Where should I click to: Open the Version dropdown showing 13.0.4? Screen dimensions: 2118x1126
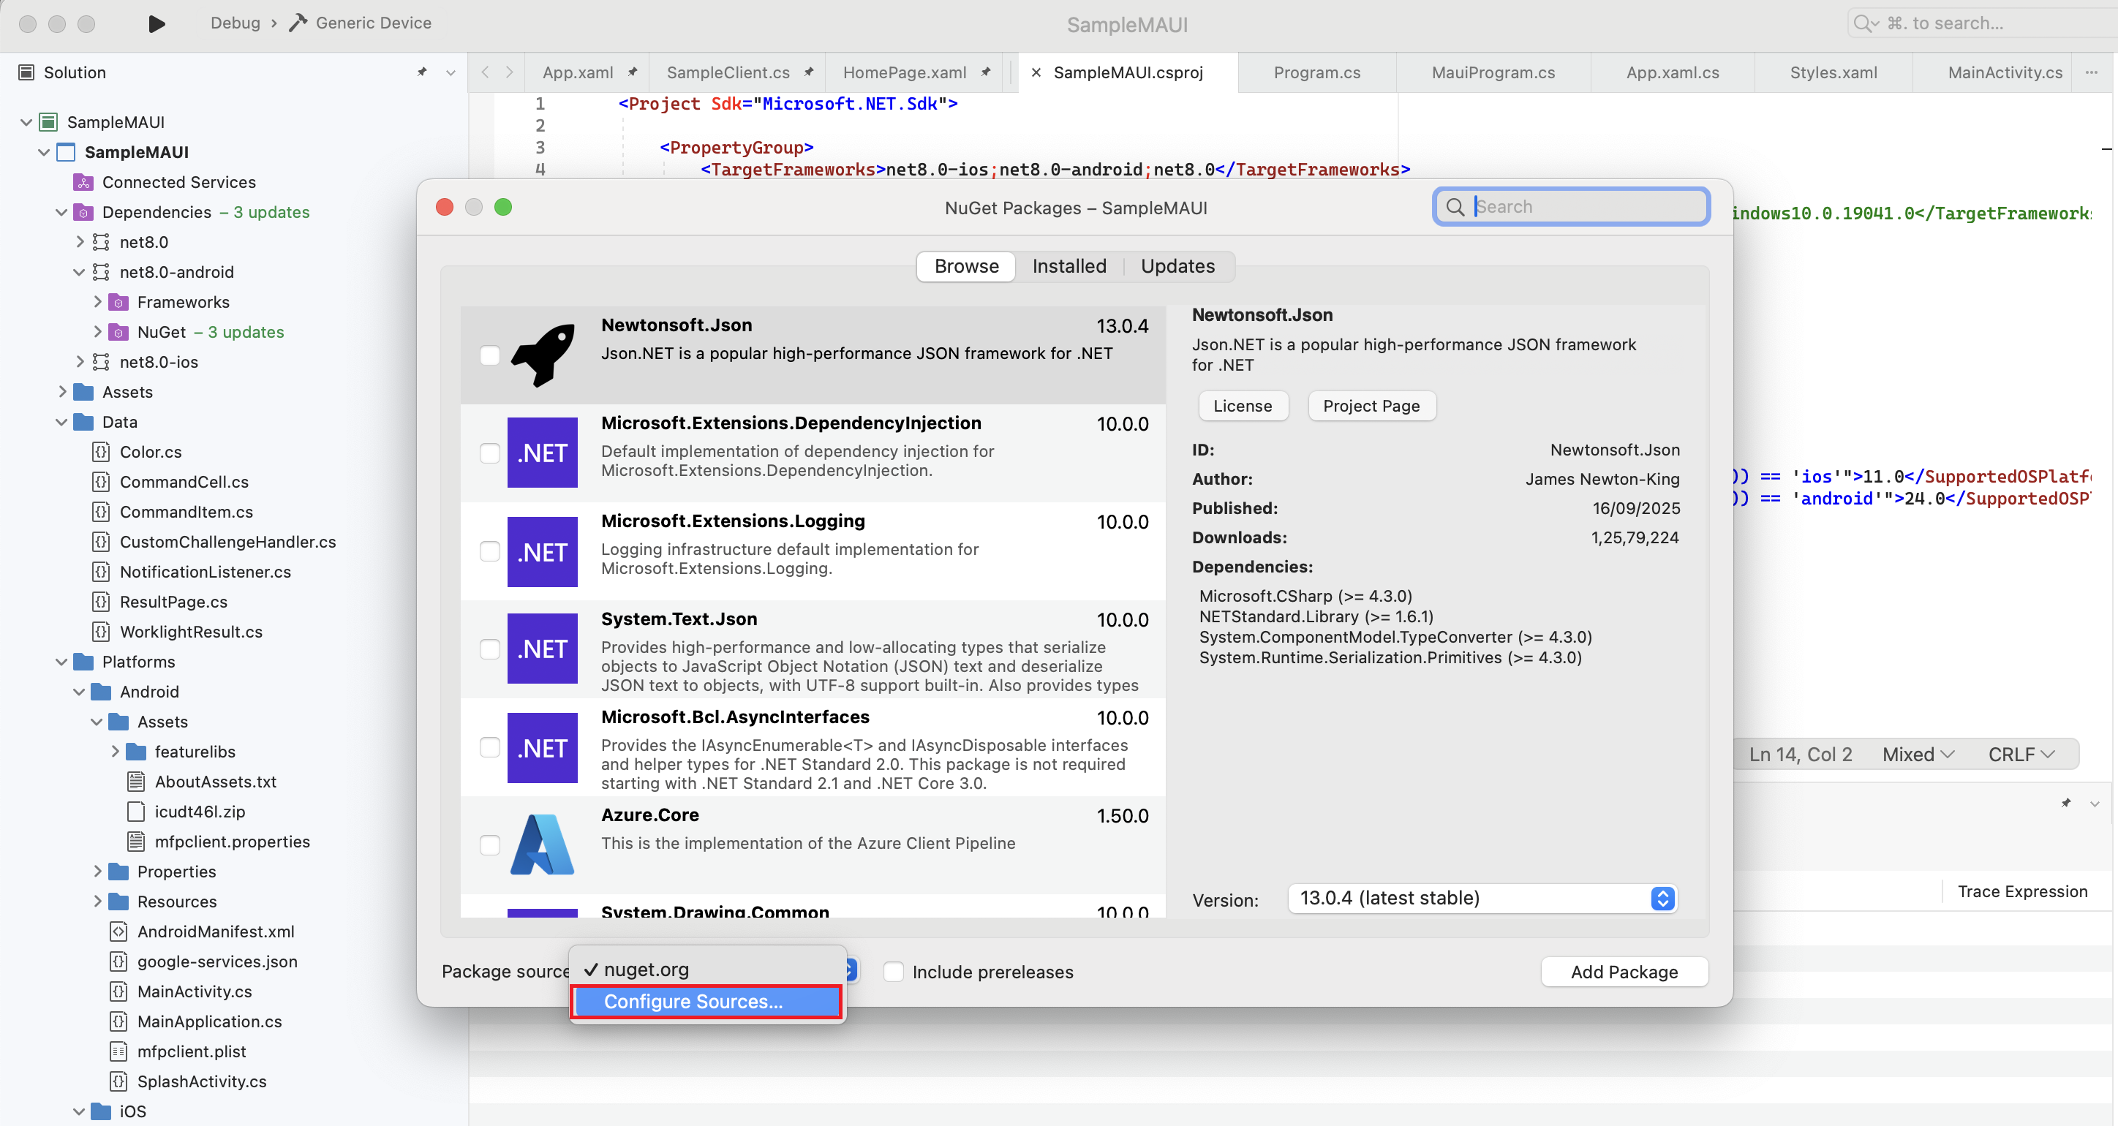coord(1662,899)
